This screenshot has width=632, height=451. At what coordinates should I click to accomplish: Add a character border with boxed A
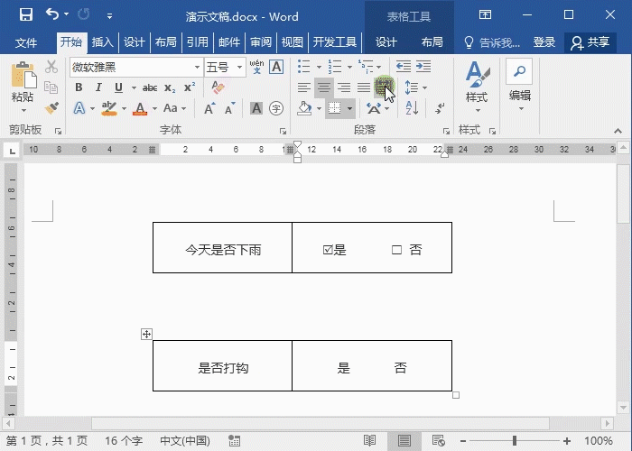276,67
